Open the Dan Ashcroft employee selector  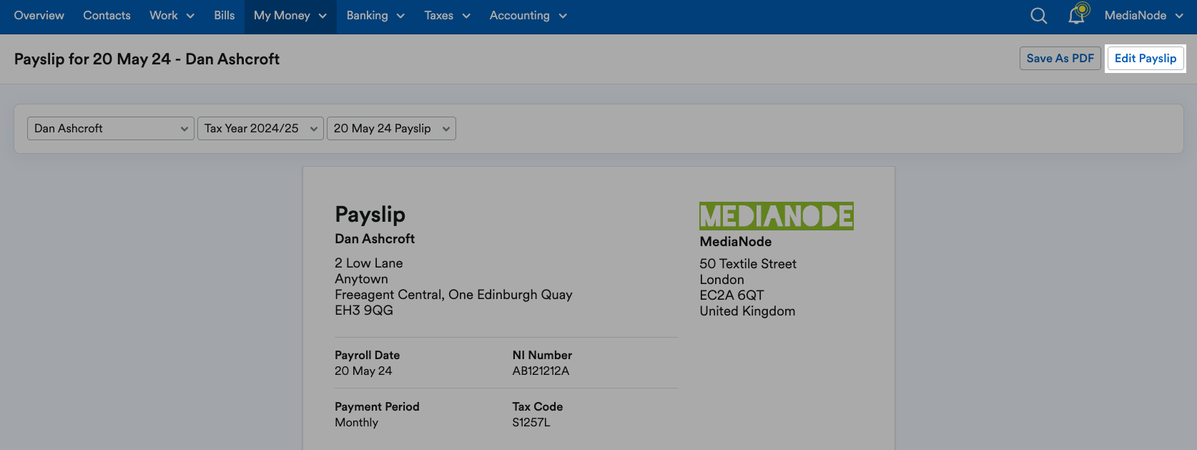click(x=111, y=129)
